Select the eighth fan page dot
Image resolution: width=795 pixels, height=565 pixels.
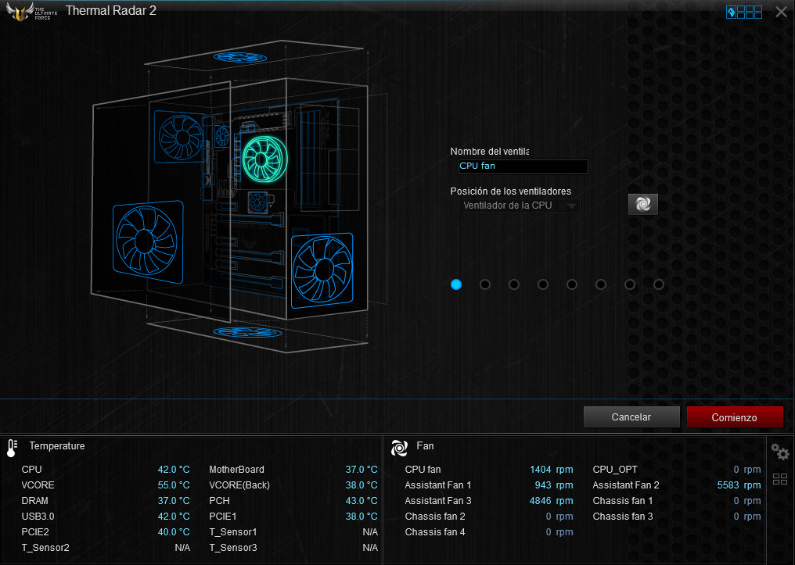(x=659, y=284)
